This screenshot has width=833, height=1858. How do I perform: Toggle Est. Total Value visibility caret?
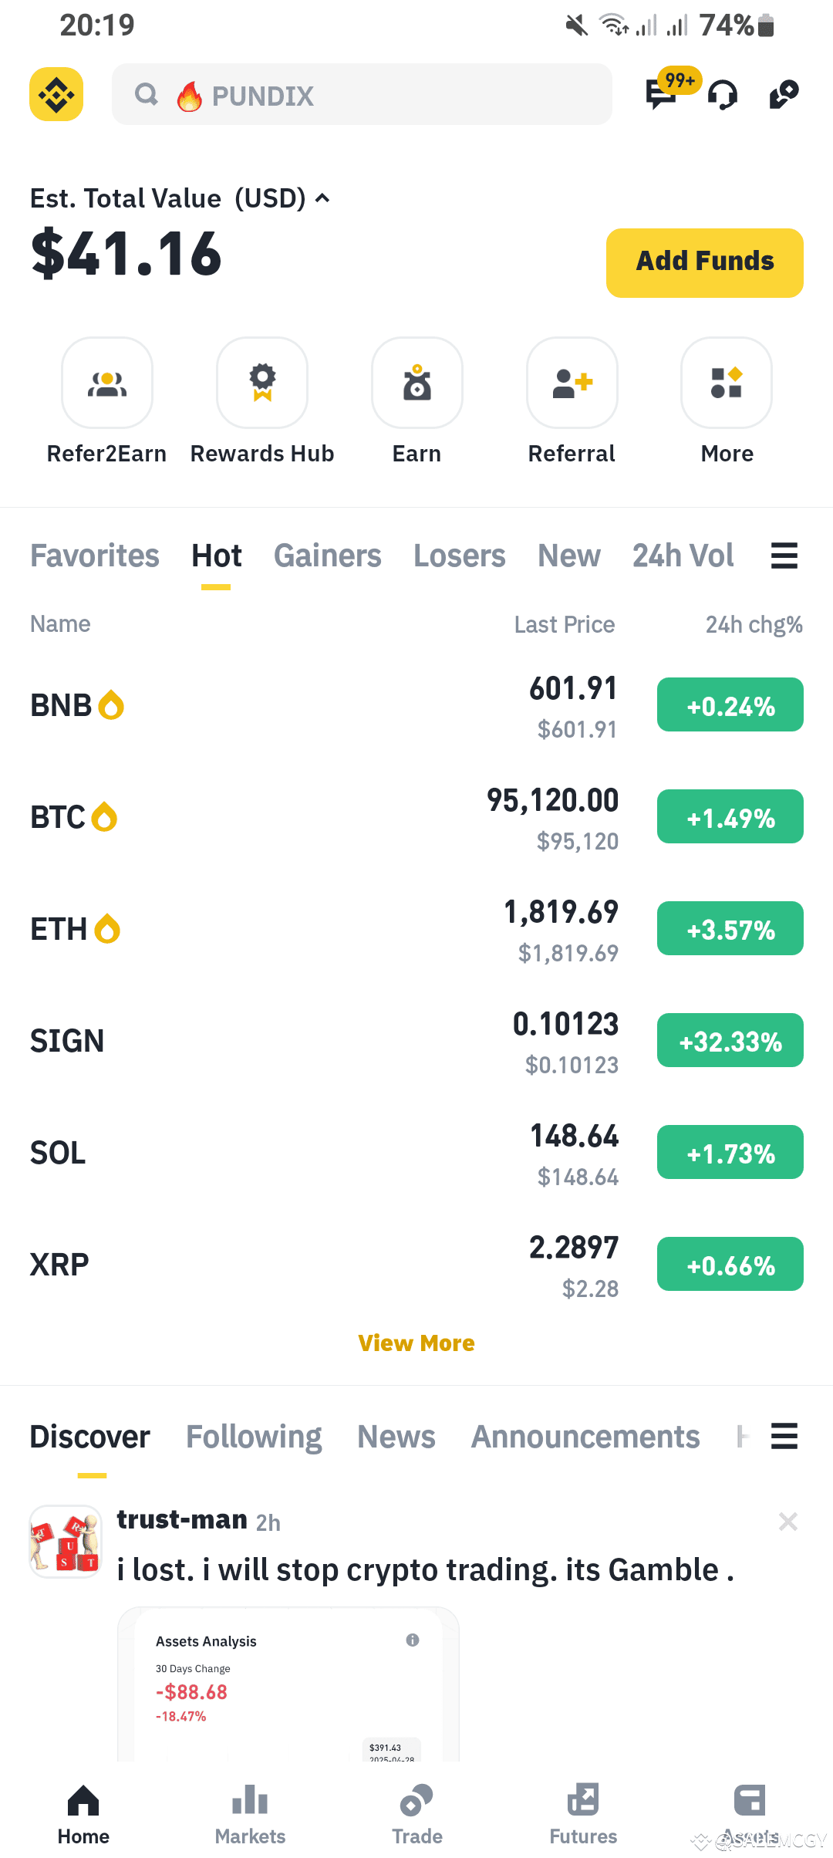(x=323, y=198)
